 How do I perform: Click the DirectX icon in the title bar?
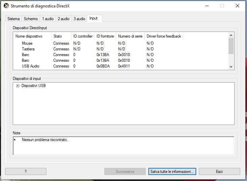(6, 6)
